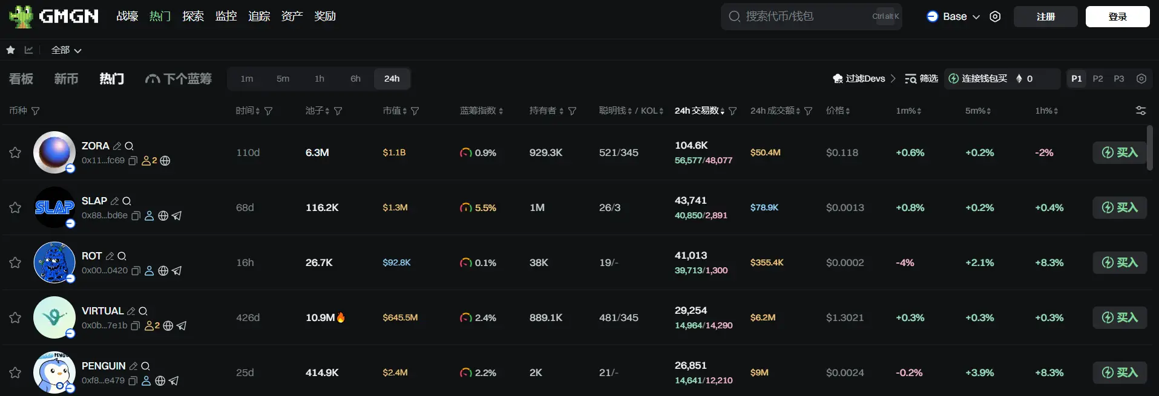Expand the 过滤Devs option
Image resolution: width=1159 pixels, height=396 pixels.
click(864, 79)
